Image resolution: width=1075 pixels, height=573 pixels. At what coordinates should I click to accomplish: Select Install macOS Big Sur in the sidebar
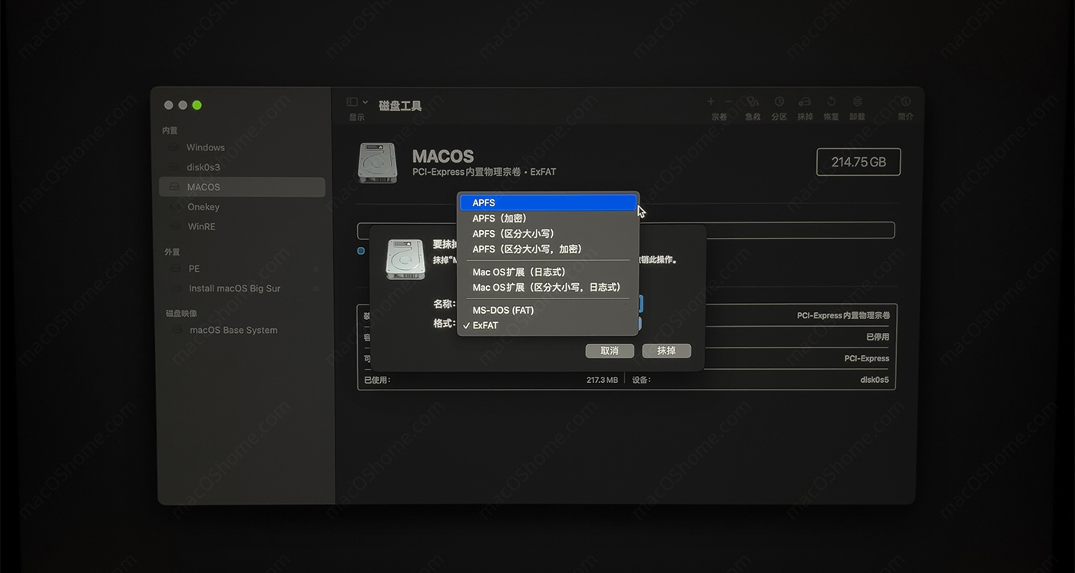[x=242, y=289]
